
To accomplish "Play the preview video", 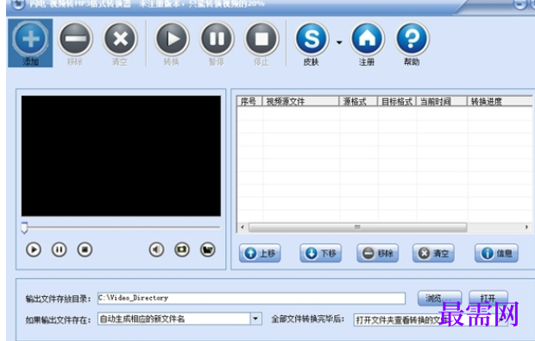I will tap(34, 249).
